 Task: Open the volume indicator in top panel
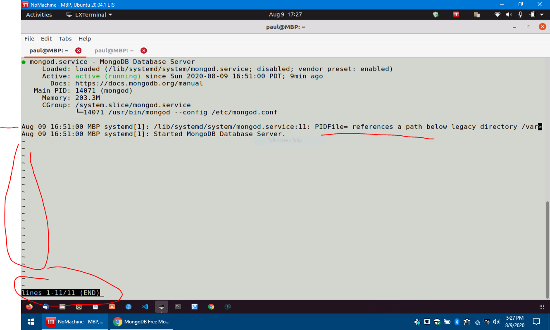509,14
